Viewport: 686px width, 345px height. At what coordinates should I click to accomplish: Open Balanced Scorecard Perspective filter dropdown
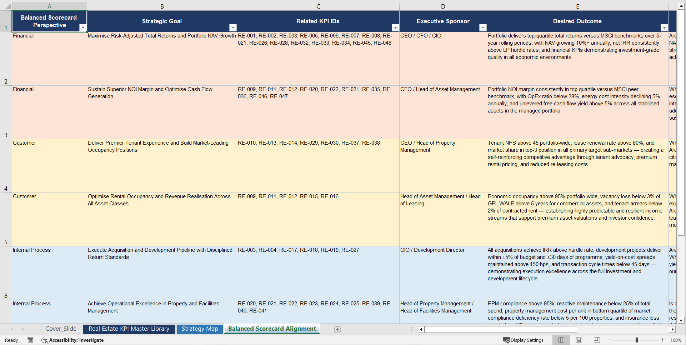pos(83,28)
